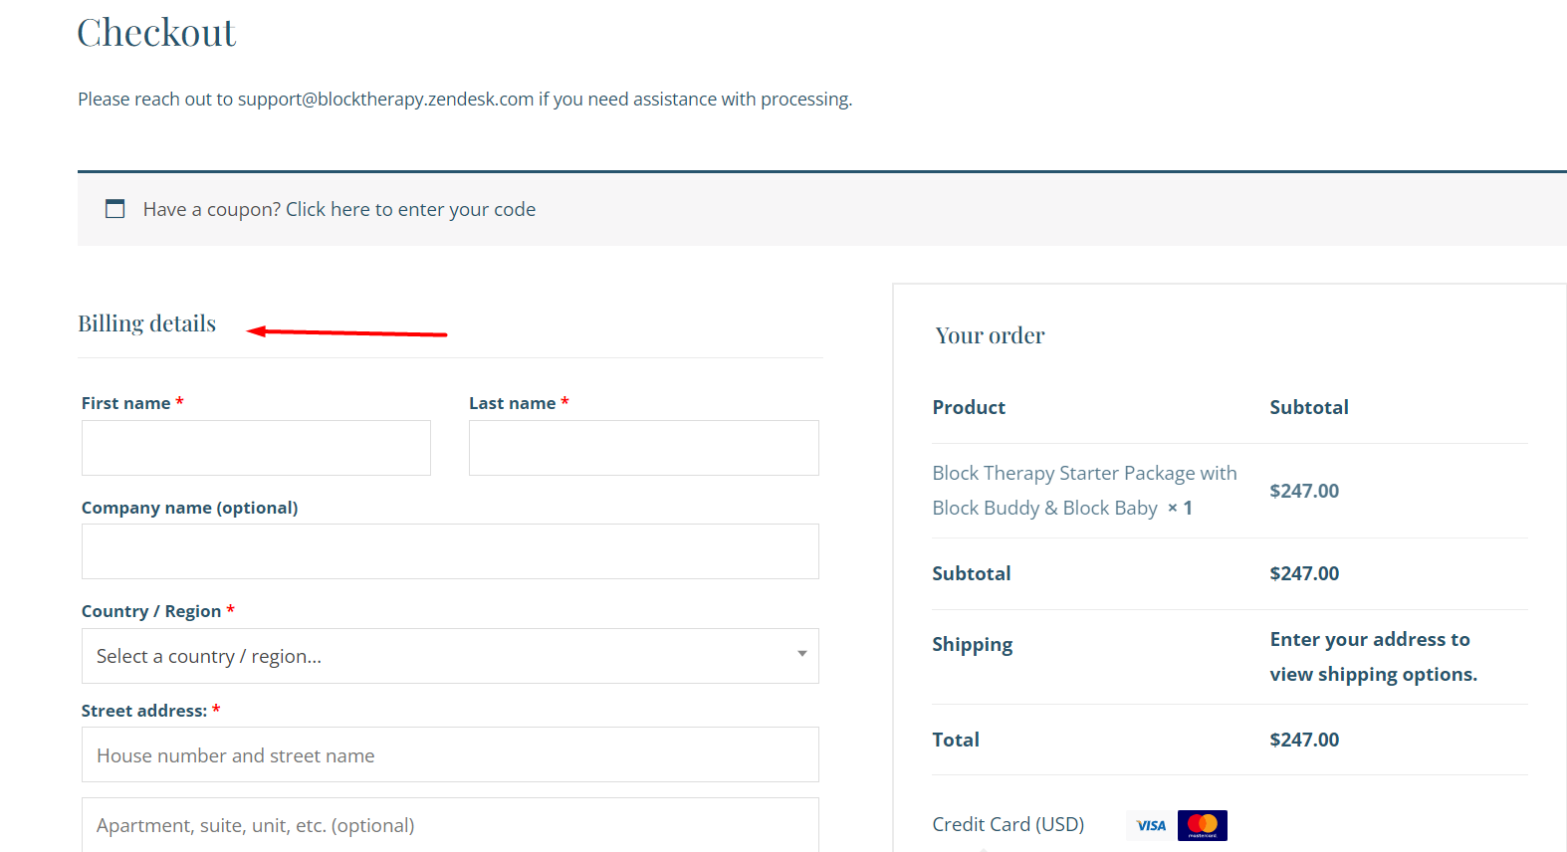The image size is (1567, 852).
Task: Click the Apartment, suite, unit field
Action: coord(450,825)
